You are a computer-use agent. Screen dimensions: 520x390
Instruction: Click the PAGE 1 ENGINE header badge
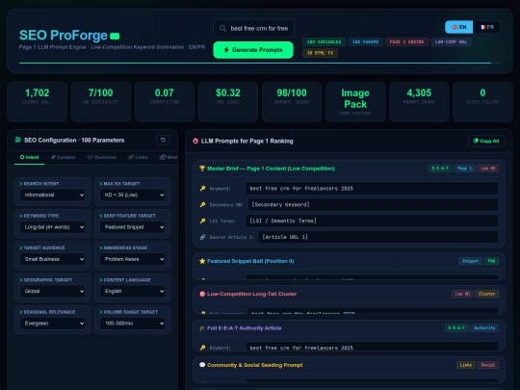click(406, 41)
